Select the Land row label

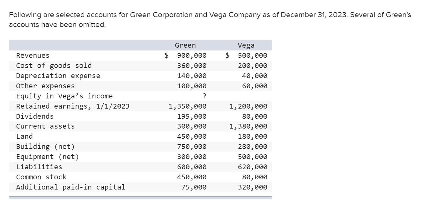tap(25, 137)
